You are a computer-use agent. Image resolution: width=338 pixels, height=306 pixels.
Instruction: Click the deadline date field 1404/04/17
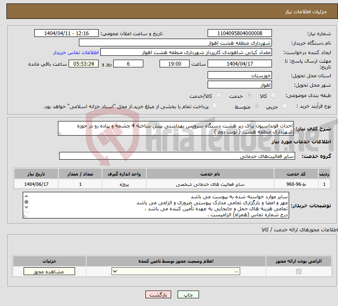[239, 64]
